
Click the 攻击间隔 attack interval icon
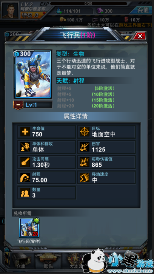[x=25, y=162]
